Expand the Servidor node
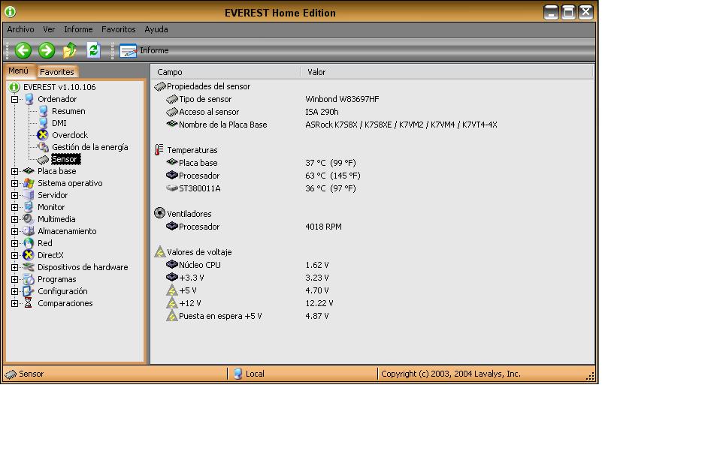 pos(15,195)
